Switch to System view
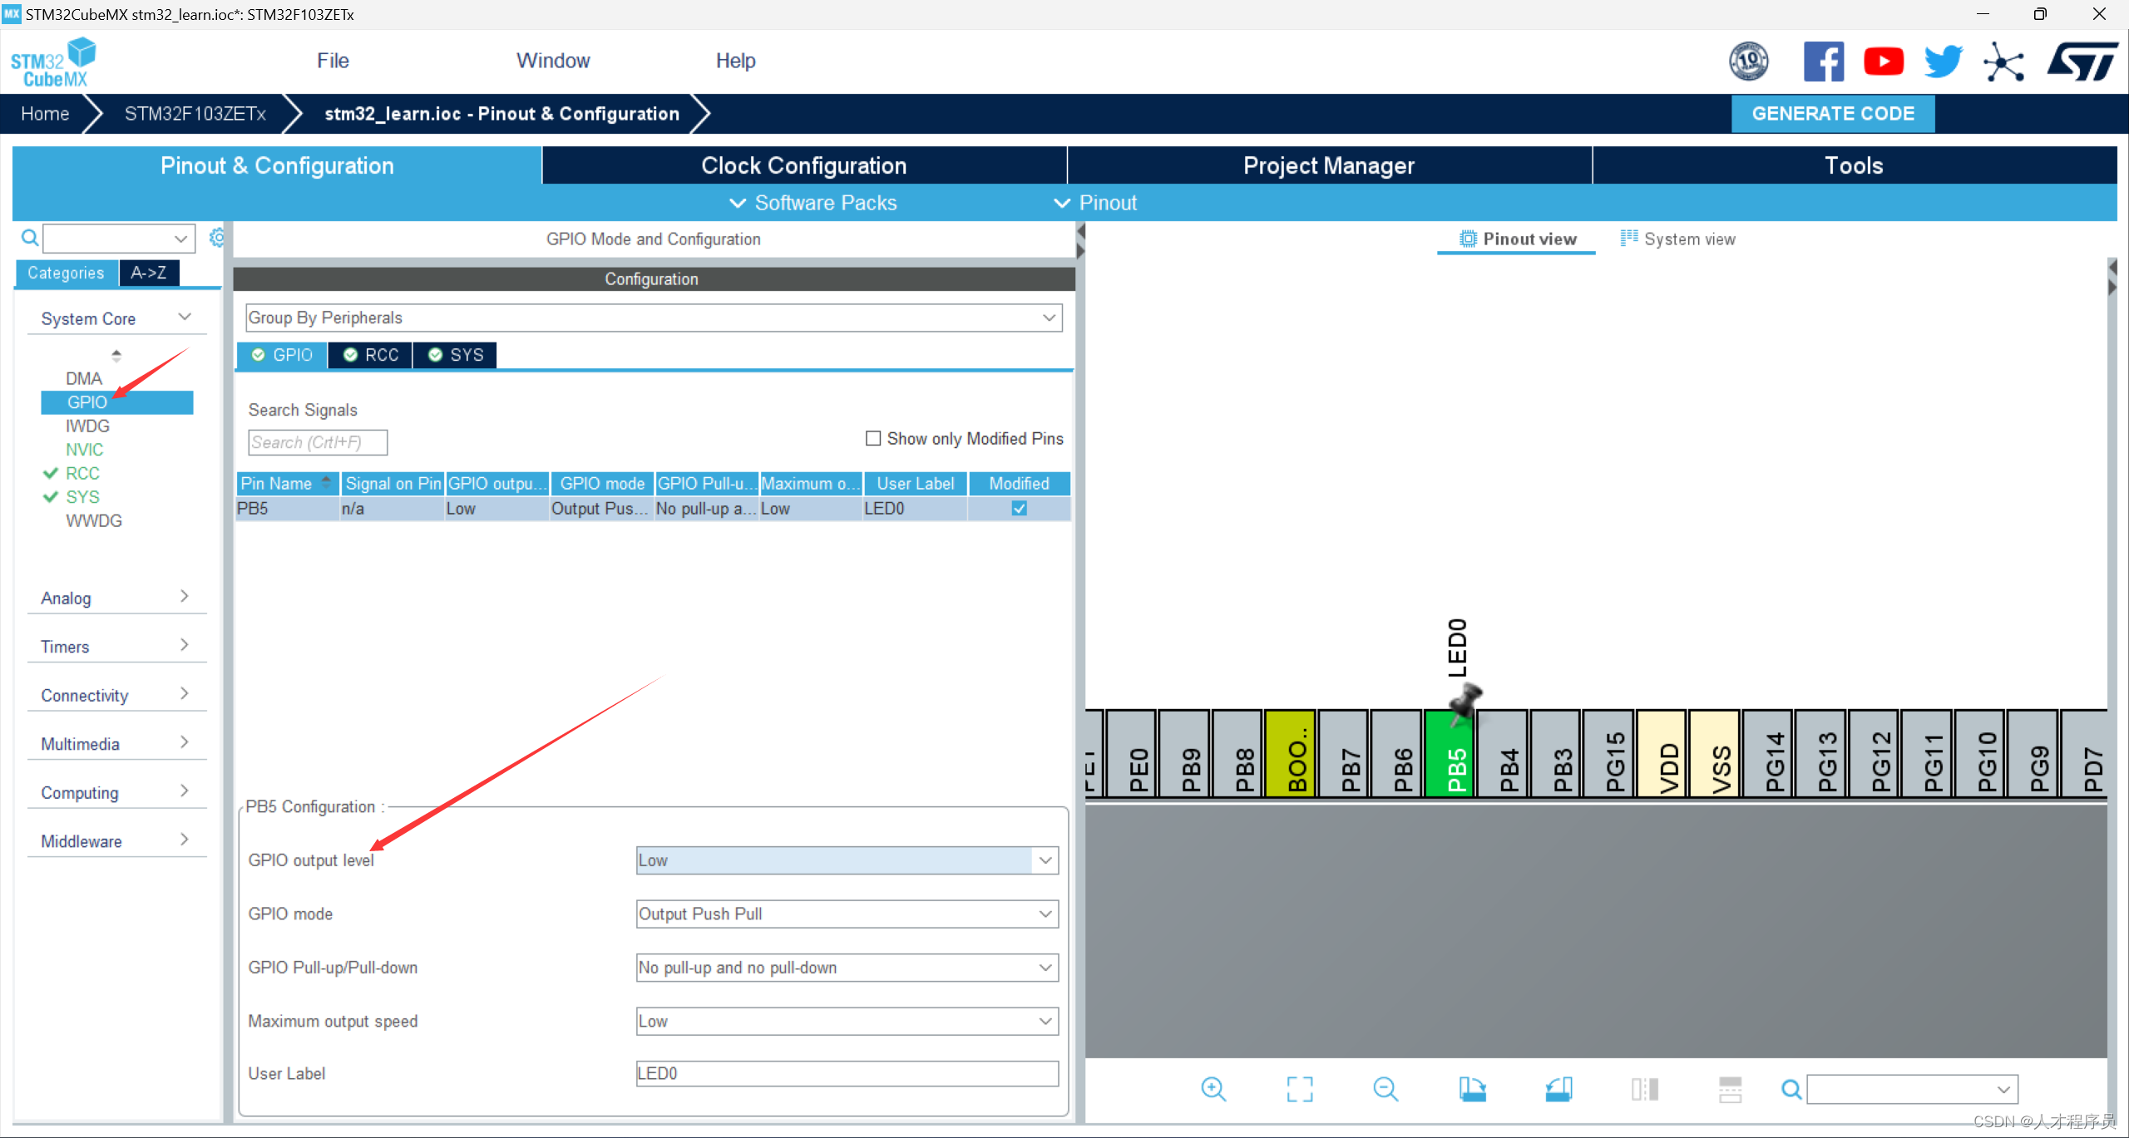Screen dimensions: 2129x1138 tap(1678, 239)
